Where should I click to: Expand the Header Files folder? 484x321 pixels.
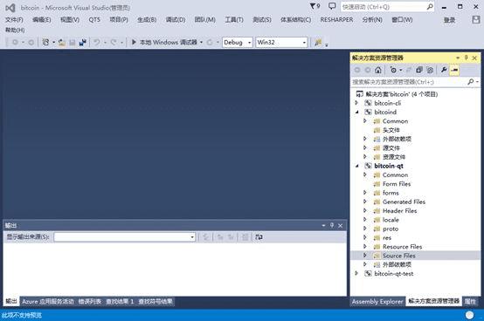tap(365, 211)
